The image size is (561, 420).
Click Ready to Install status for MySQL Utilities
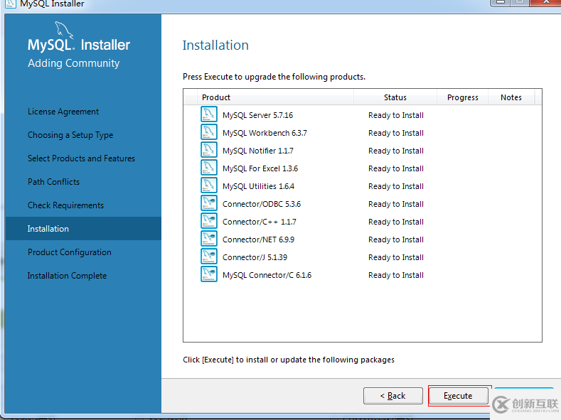(x=396, y=186)
